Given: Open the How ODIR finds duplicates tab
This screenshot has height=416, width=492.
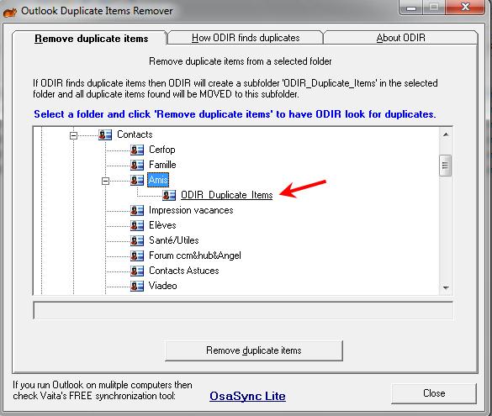Looking at the screenshot, I should click(x=246, y=38).
